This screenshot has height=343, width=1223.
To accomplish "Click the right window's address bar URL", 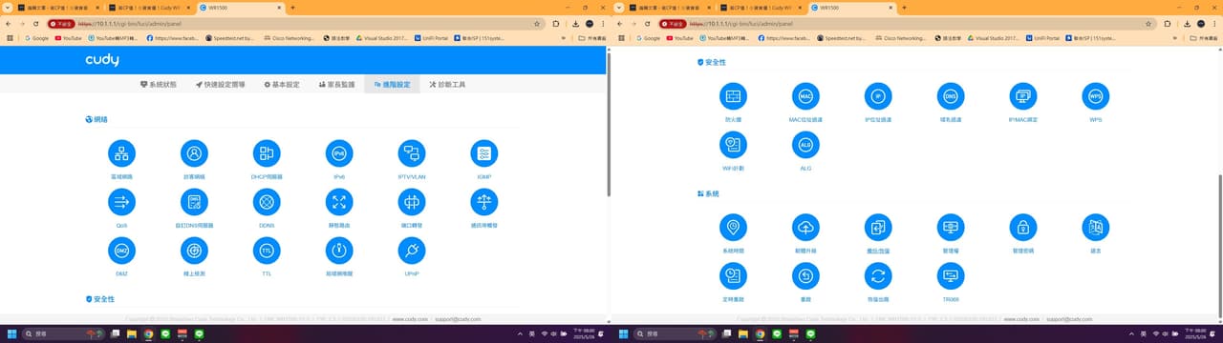I will click(740, 23).
